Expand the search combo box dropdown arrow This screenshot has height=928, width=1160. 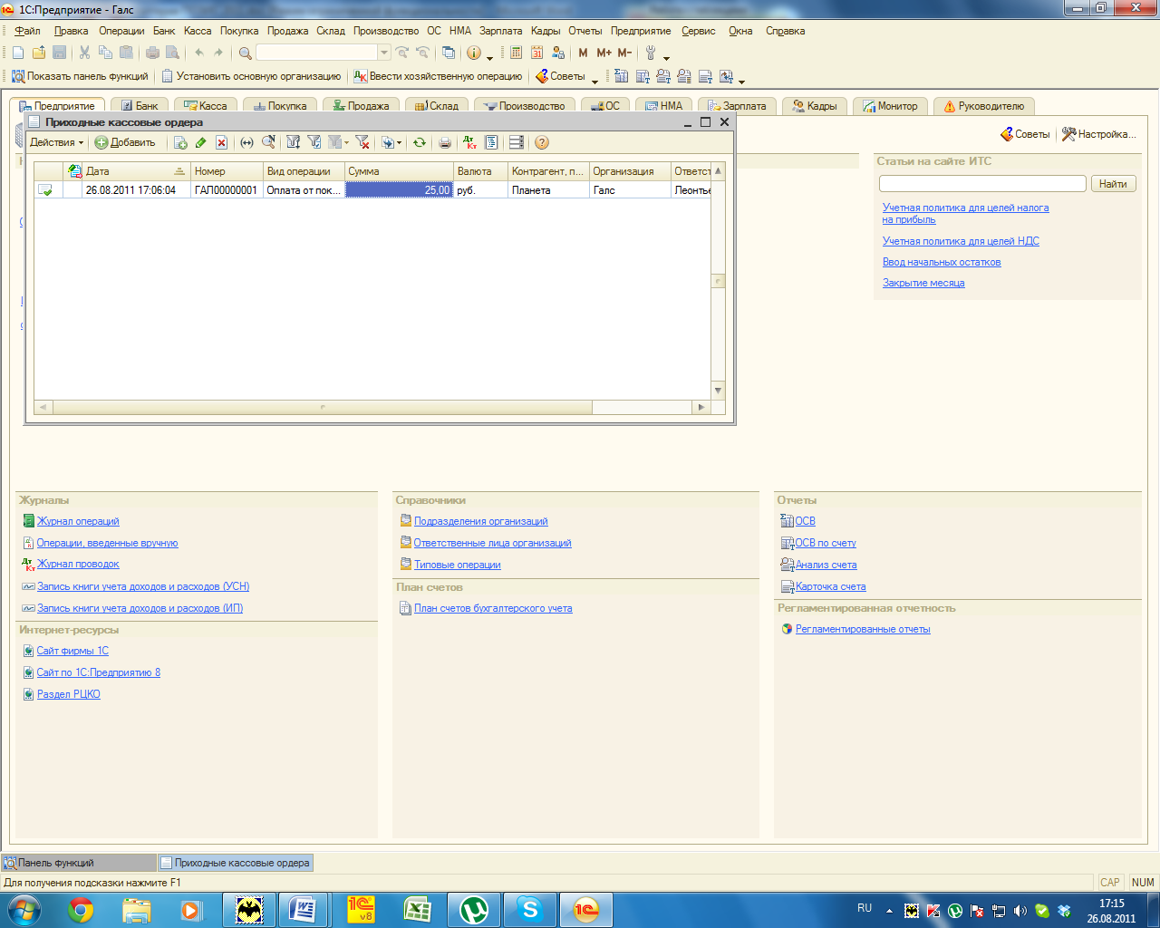coord(384,53)
